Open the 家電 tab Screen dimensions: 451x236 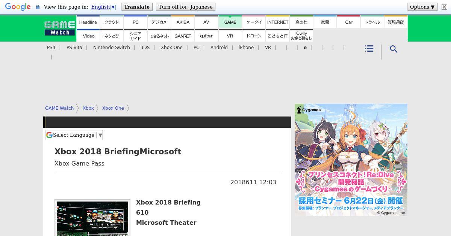click(x=325, y=22)
